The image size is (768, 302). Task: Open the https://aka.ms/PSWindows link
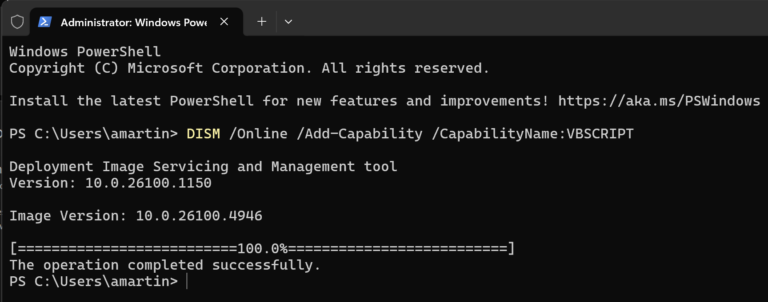click(x=659, y=101)
